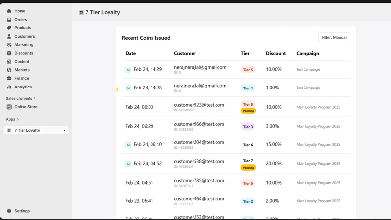Click the manual M badge on Feb 24, 14:28 row

pyautogui.click(x=128, y=88)
